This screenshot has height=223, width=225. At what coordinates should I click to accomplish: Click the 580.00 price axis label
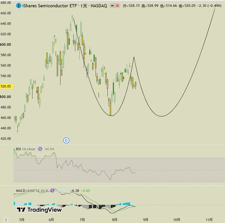6,55
